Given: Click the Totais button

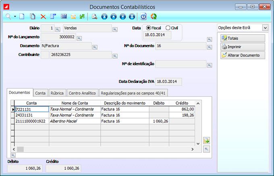Looking at the screenshot, I should point(243,38).
